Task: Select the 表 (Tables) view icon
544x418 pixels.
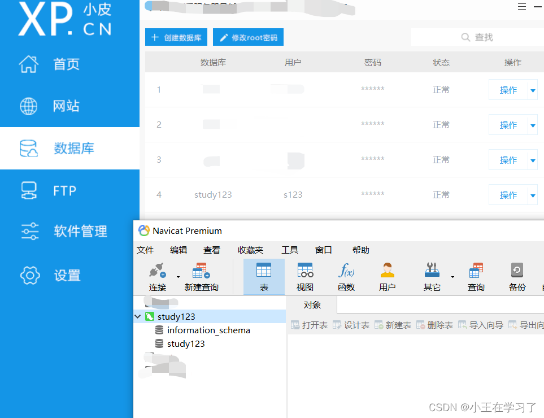Action: tap(264, 276)
